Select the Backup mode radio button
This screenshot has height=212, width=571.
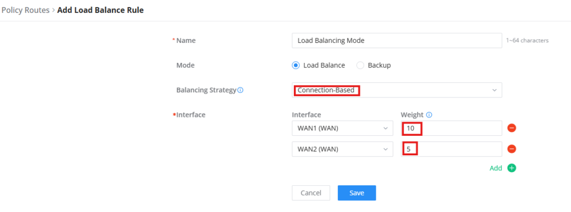[x=360, y=66]
